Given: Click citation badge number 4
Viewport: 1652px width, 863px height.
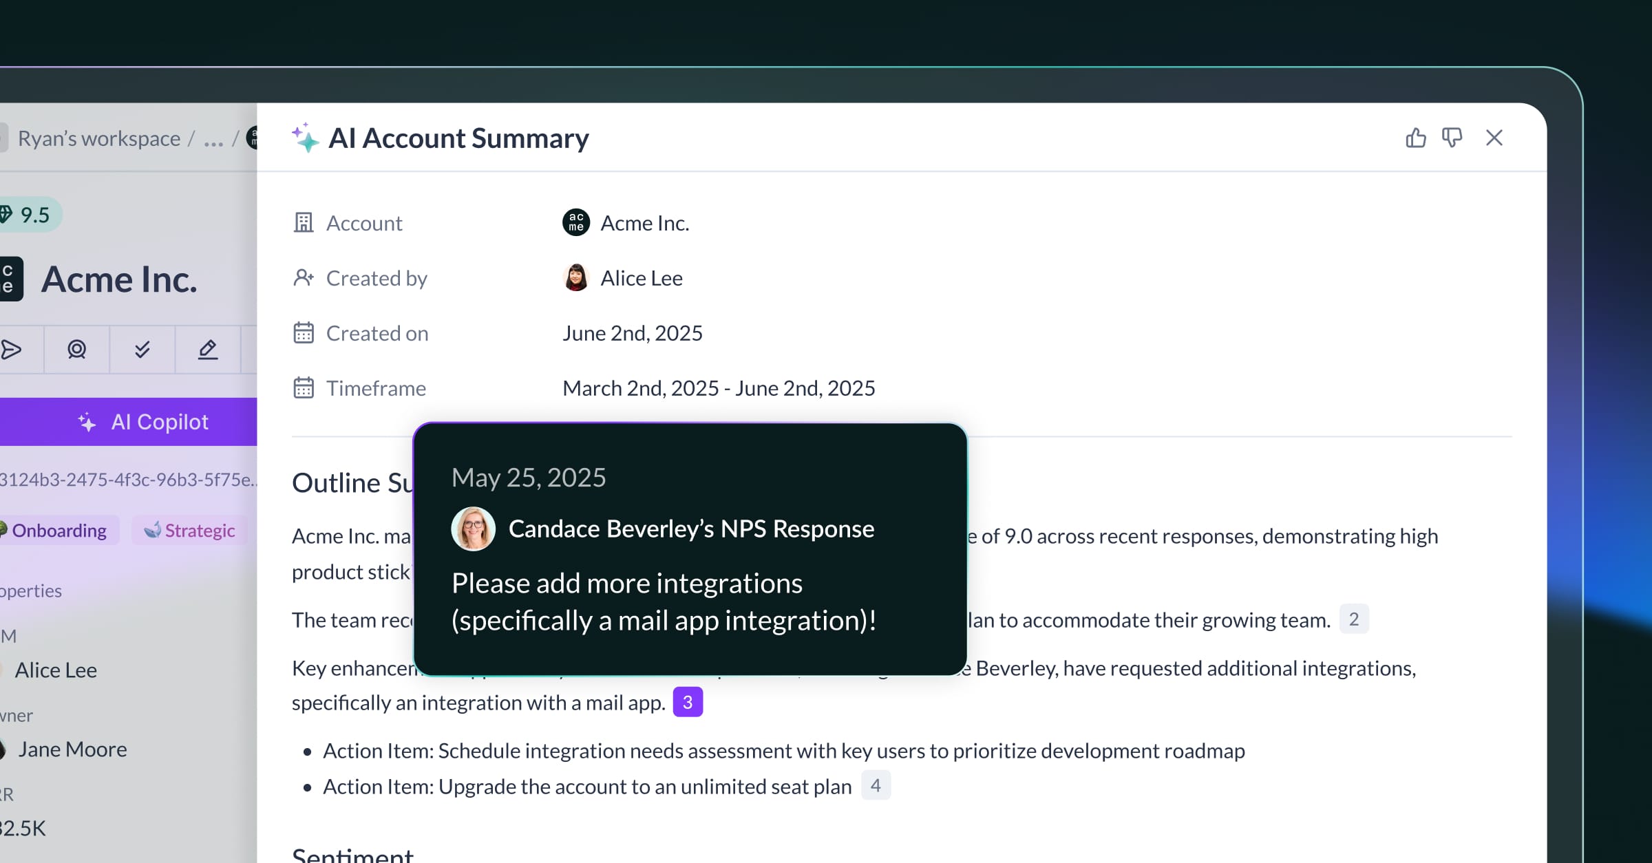Looking at the screenshot, I should (875, 786).
